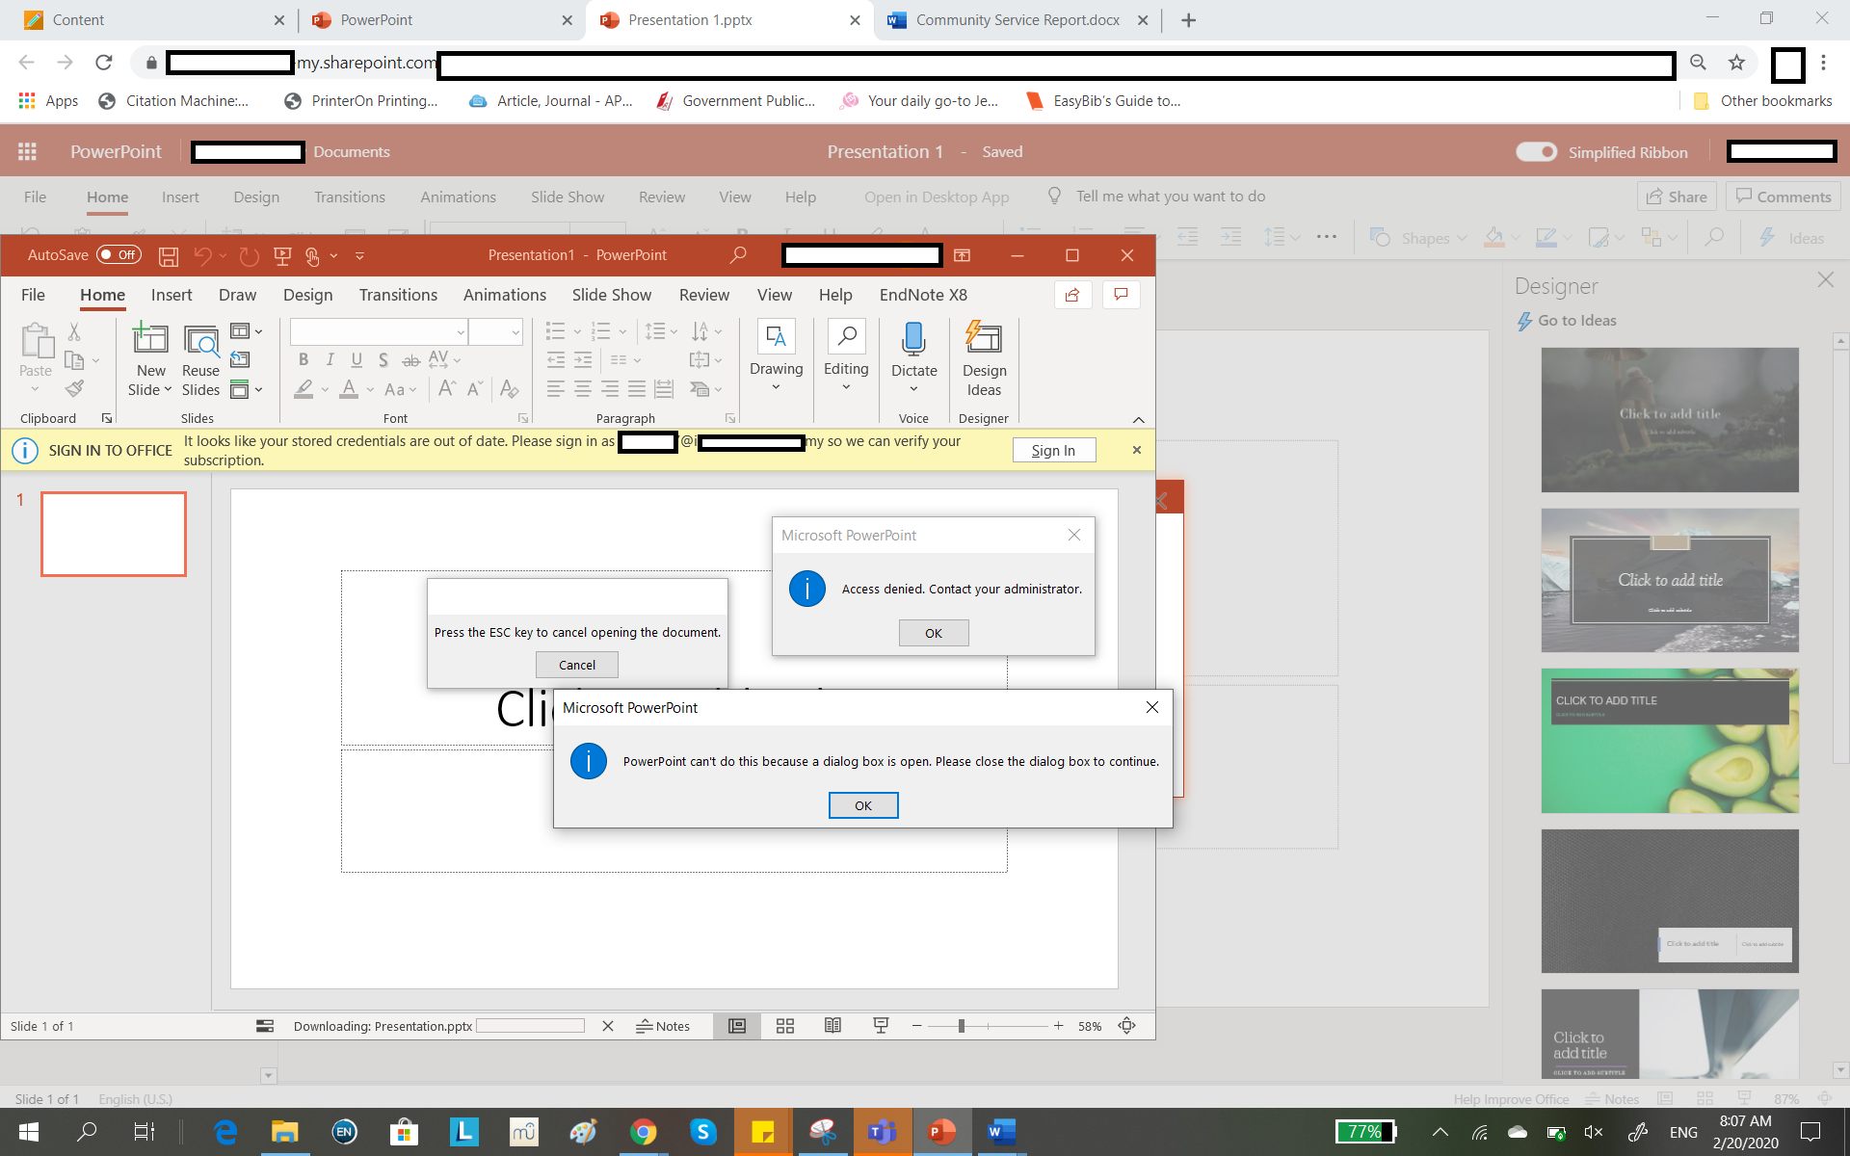The image size is (1850, 1156).
Task: Click the zoom slider handle
Action: click(x=961, y=1026)
